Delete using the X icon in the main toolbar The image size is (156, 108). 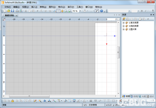pos(37,11)
